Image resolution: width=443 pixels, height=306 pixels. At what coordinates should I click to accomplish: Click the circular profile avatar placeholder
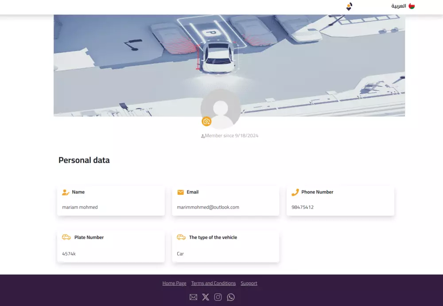[x=220, y=108]
